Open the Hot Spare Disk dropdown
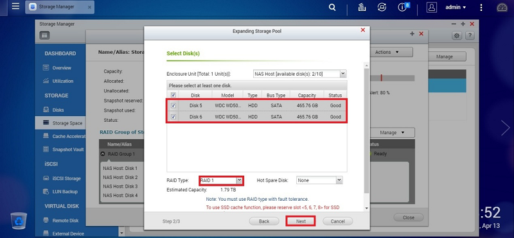 [319, 180]
